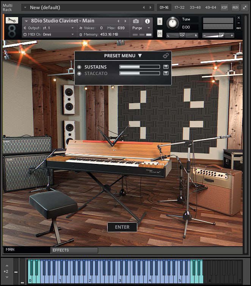Click the ENTER button
This screenshot has width=251, height=286.
(x=122, y=227)
